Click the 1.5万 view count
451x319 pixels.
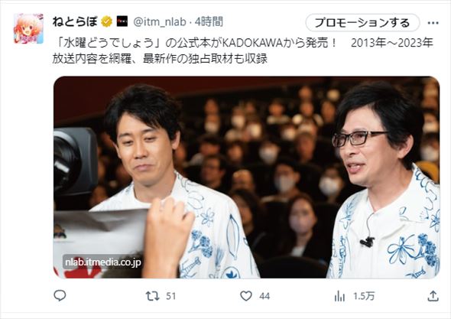(x=364, y=296)
